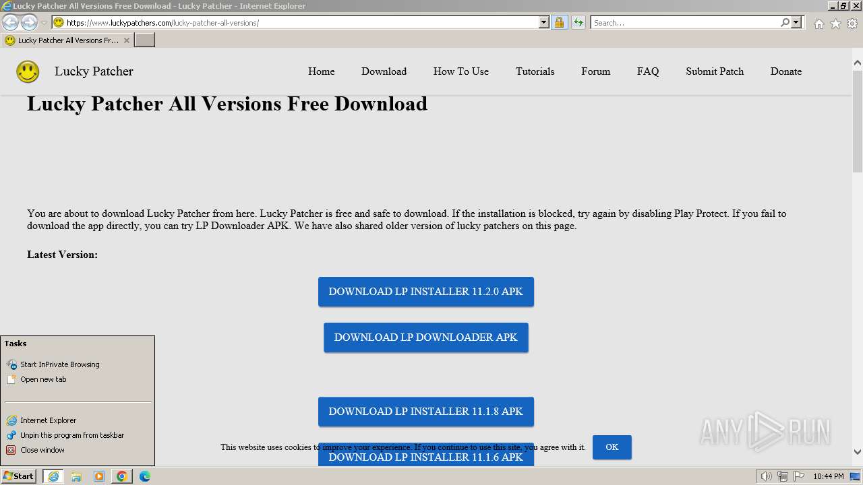Open the Download menu item
The width and height of the screenshot is (863, 485).
pos(384,71)
